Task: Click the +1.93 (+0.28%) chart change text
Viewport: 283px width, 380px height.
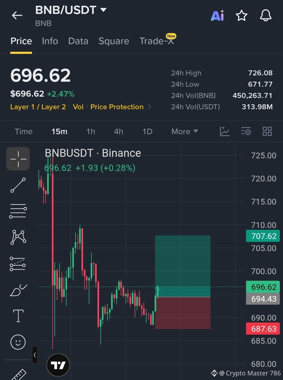Action: (x=105, y=168)
